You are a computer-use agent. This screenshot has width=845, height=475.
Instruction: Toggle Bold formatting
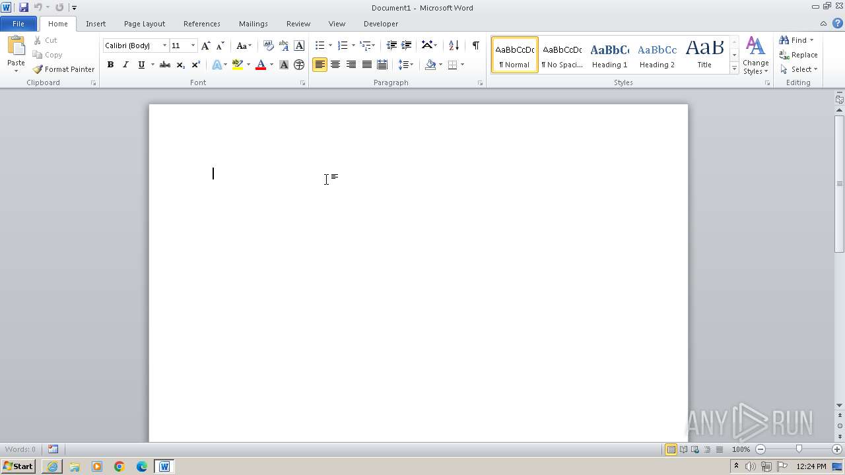click(110, 65)
